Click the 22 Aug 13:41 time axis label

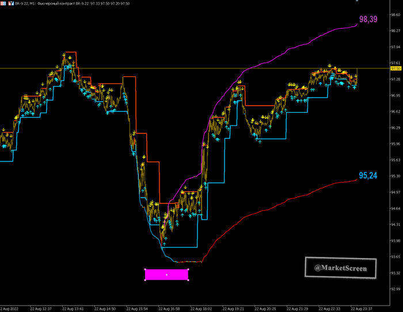(x=73, y=308)
